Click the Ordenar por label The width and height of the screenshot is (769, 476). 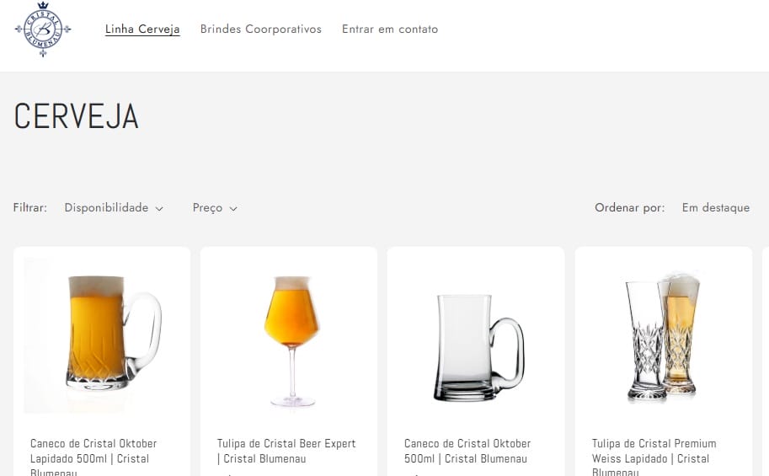click(629, 208)
